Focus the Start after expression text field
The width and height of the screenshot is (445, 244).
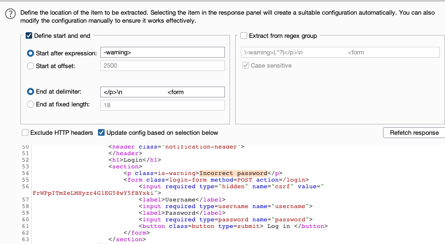[162, 53]
